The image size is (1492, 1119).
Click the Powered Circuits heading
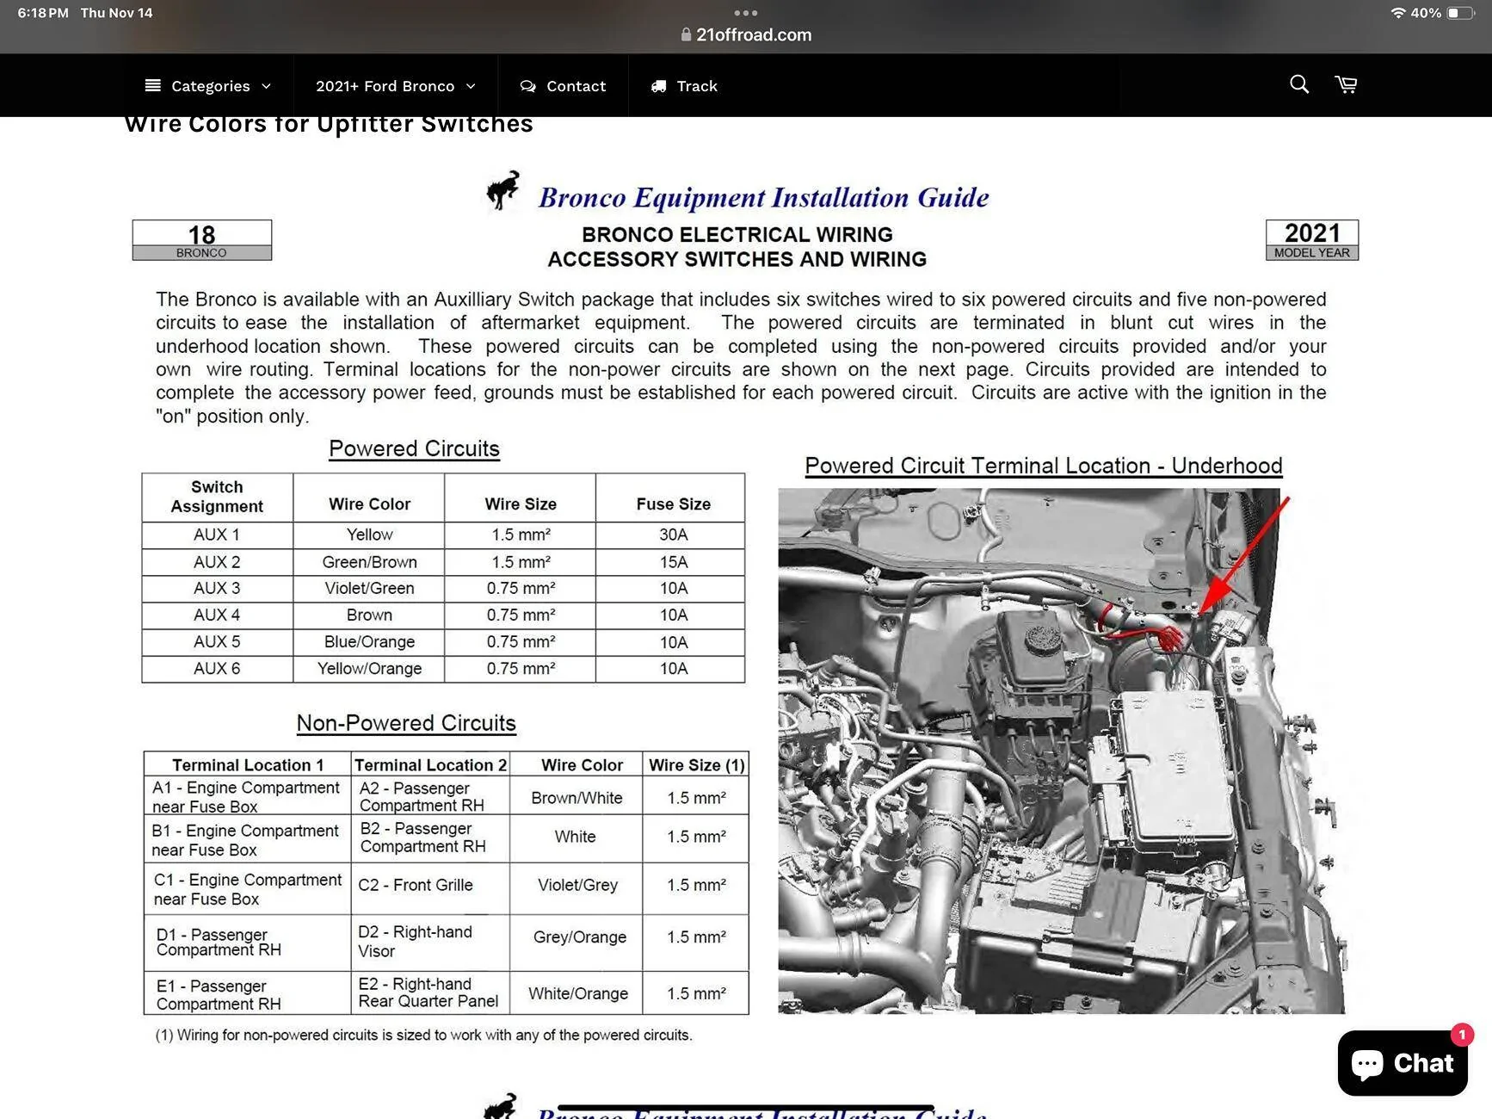pyautogui.click(x=414, y=448)
